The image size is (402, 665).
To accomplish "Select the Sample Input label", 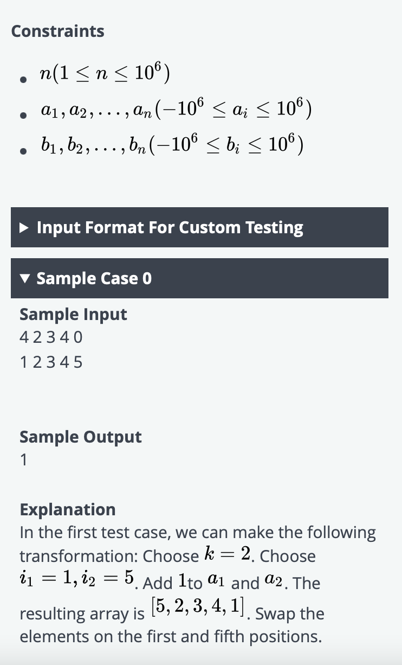I will (73, 314).
